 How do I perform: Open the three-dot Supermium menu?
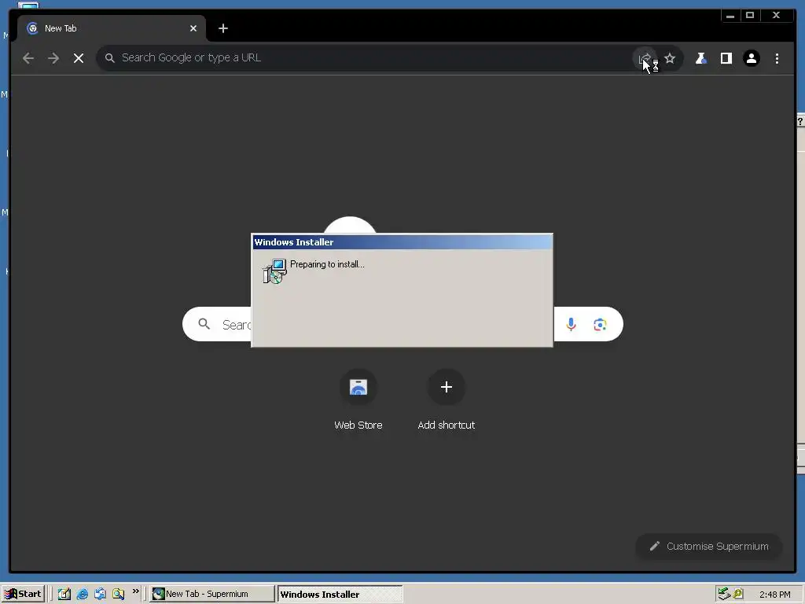[777, 58]
